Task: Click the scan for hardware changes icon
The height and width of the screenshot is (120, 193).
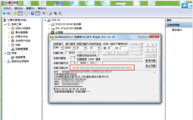Action: pos(44,13)
